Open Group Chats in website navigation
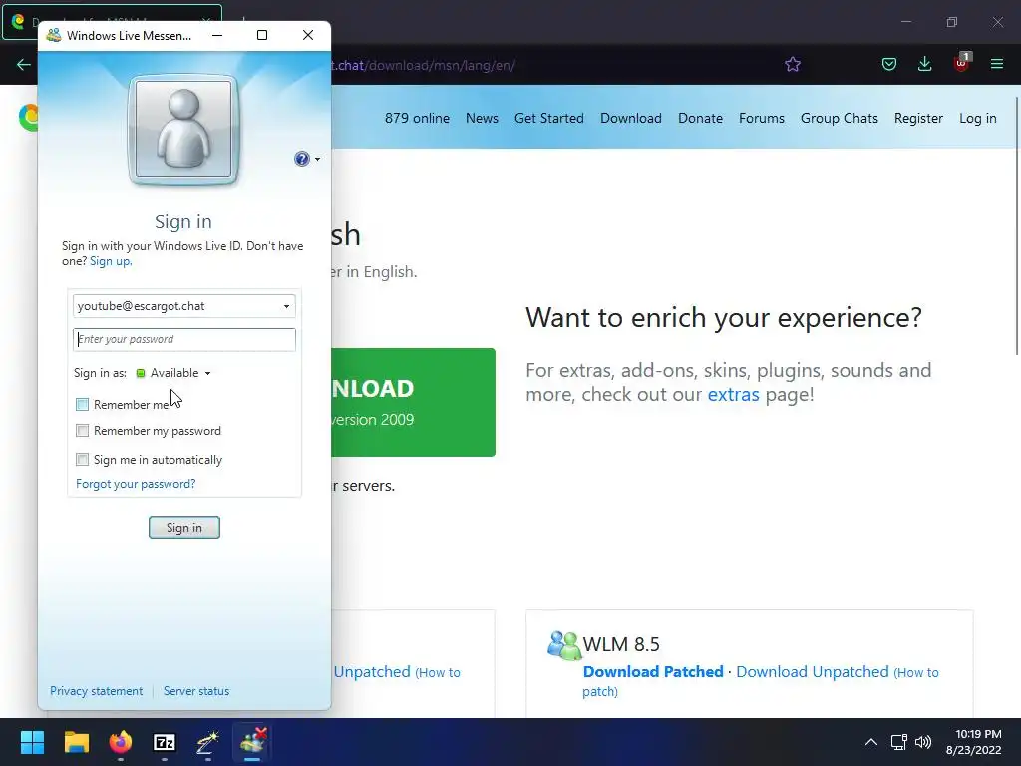Screen dimensions: 1021x766 840,118
